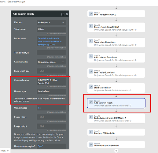Close the Add column Hibah panel

point(67,14)
